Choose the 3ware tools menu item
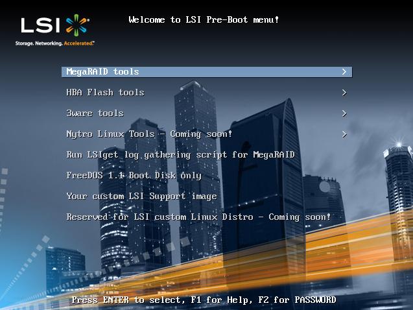This screenshot has width=413, height=310. point(95,113)
